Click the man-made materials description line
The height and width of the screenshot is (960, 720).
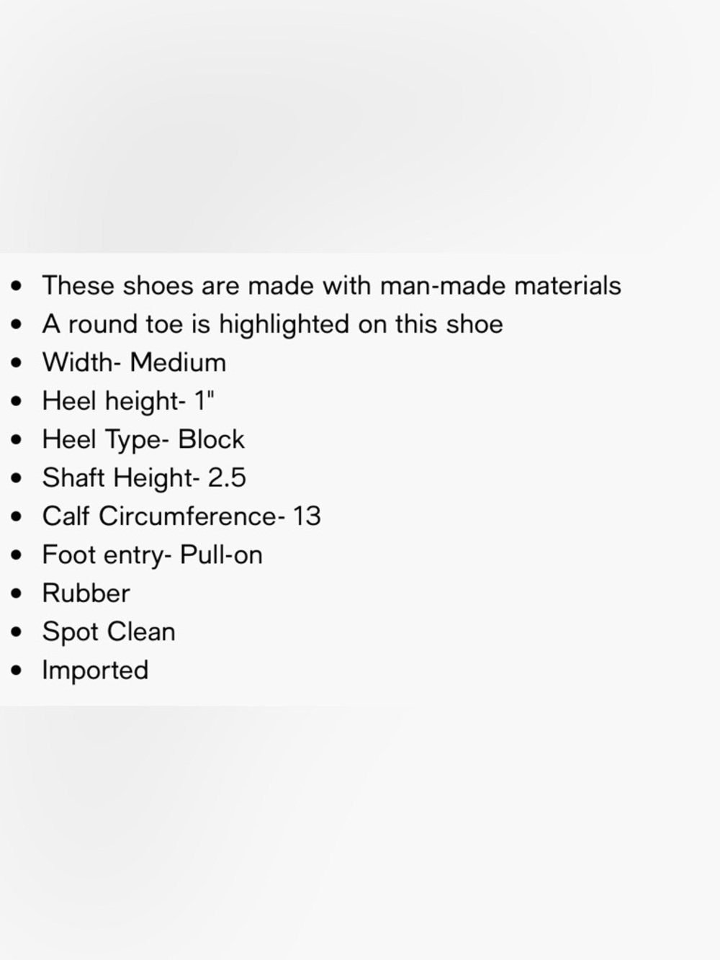331,286
